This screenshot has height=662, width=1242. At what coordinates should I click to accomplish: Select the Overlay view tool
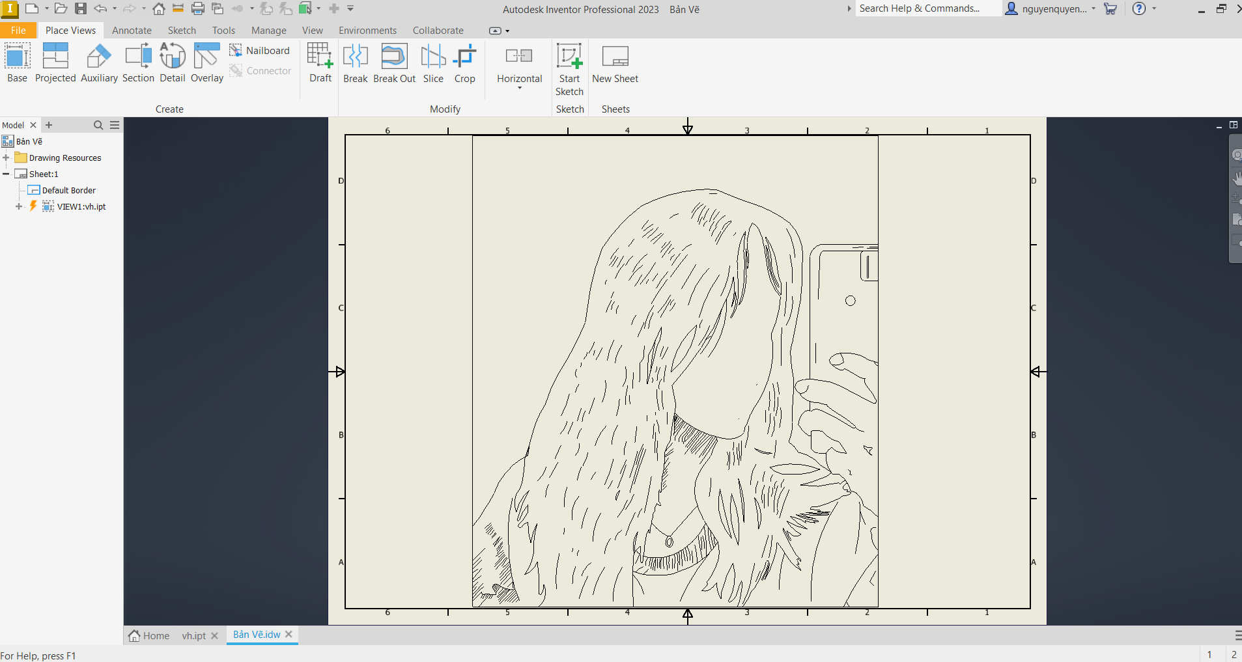click(207, 63)
